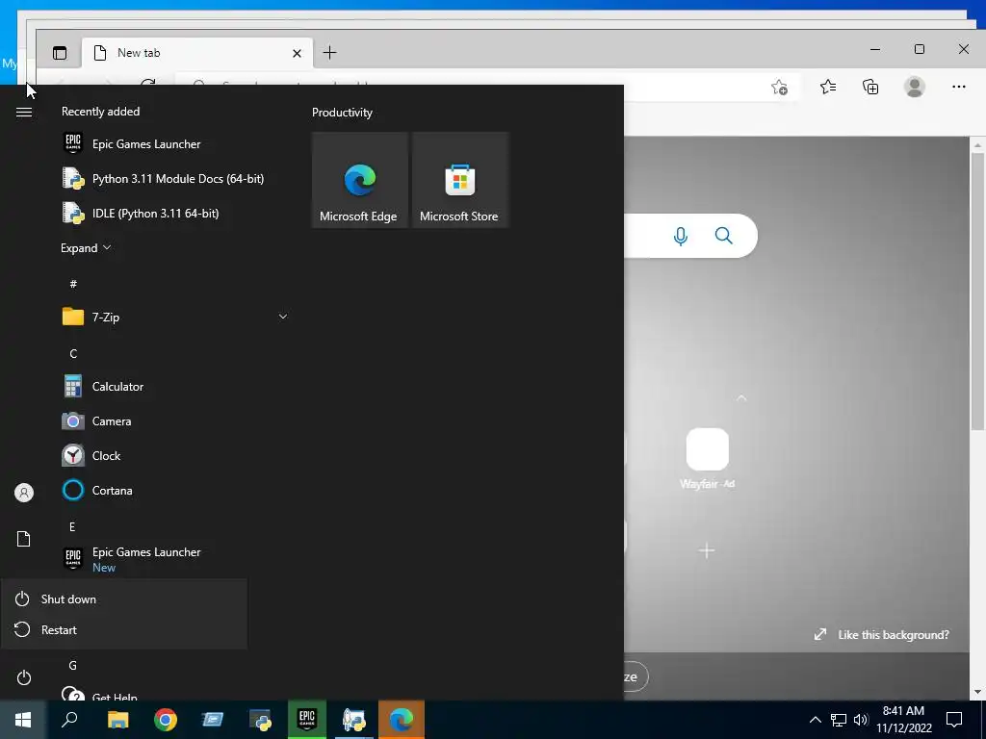This screenshot has width=986, height=739.
Task: Expand the 7-Zip folder chevron
Action: pyautogui.click(x=283, y=317)
